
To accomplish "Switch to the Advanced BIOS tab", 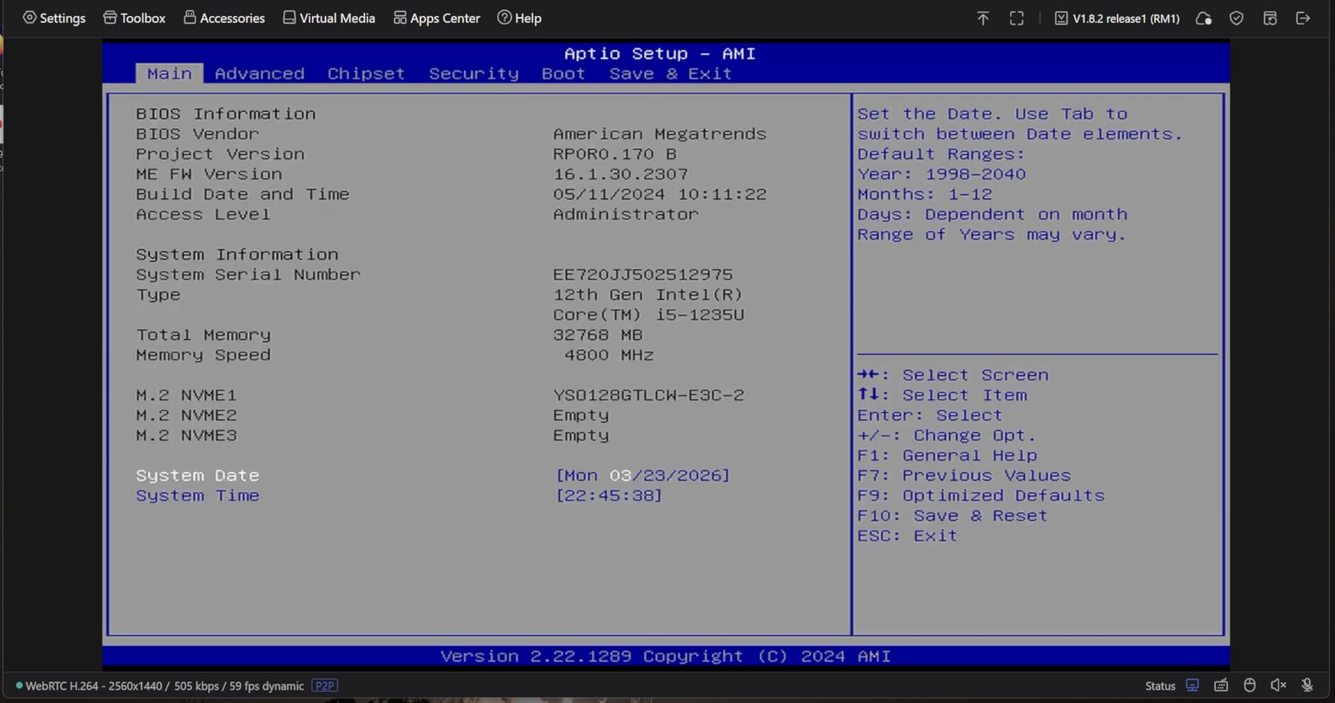I will click(260, 73).
